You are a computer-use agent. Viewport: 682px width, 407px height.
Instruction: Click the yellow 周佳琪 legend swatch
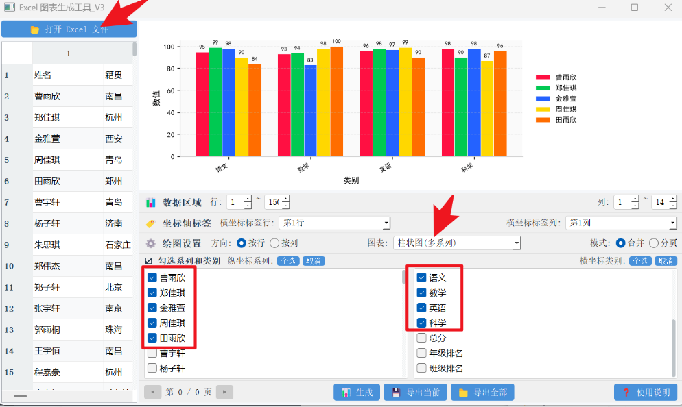click(543, 109)
